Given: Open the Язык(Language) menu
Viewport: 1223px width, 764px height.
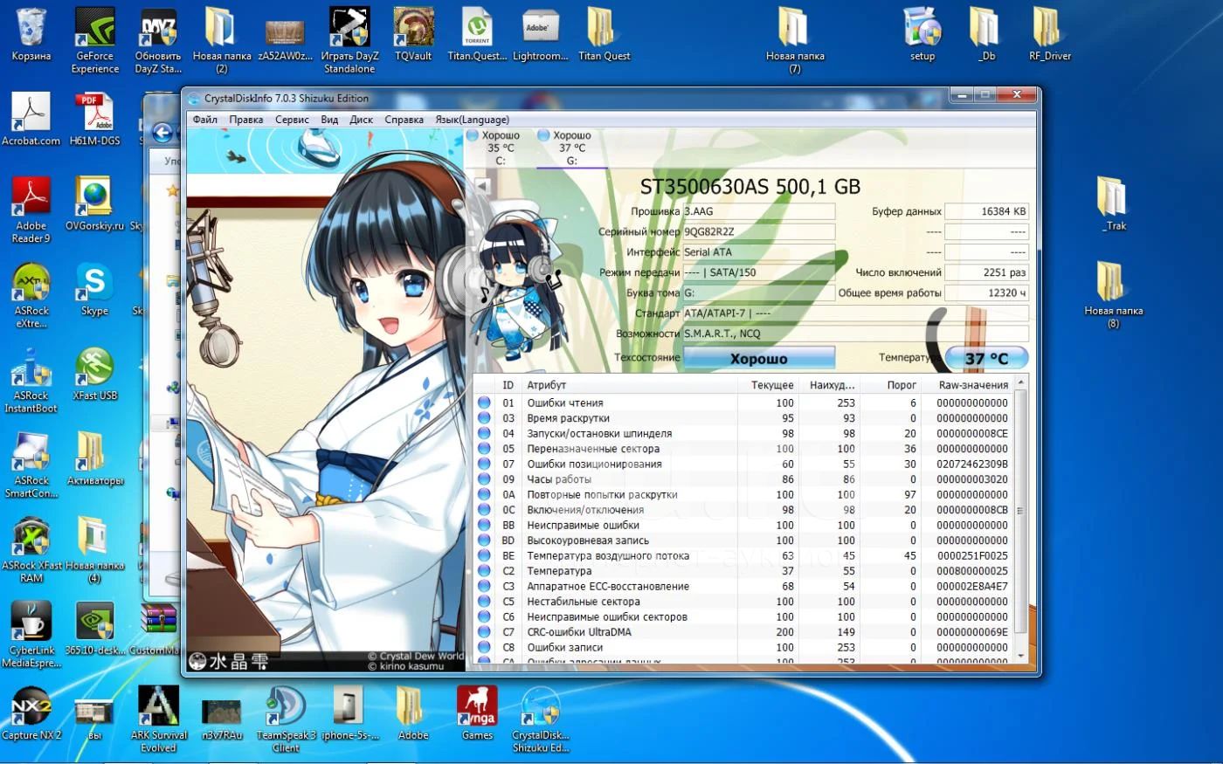Looking at the screenshot, I should coord(472,120).
